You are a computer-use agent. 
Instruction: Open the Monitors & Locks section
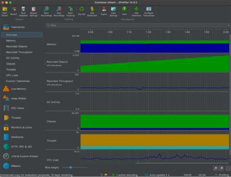[x=22, y=127]
